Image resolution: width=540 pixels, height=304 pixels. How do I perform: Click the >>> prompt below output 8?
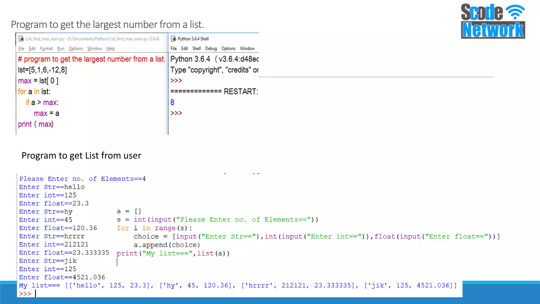pyautogui.click(x=176, y=113)
